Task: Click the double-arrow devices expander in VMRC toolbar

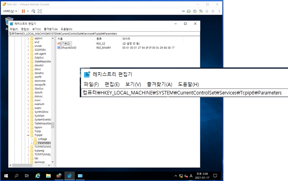Action: point(183,11)
